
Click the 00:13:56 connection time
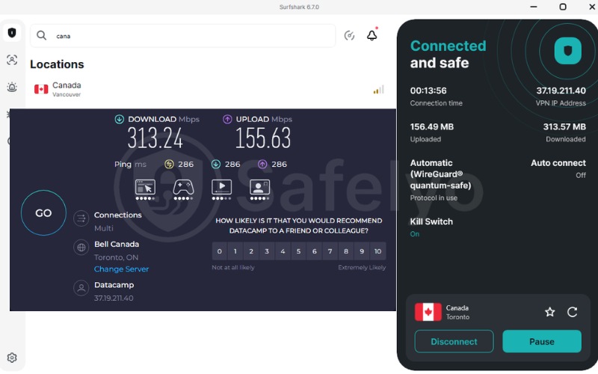click(428, 91)
